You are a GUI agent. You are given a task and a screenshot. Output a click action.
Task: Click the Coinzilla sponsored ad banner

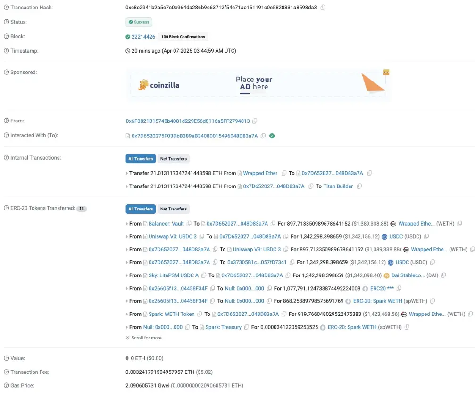(x=258, y=85)
